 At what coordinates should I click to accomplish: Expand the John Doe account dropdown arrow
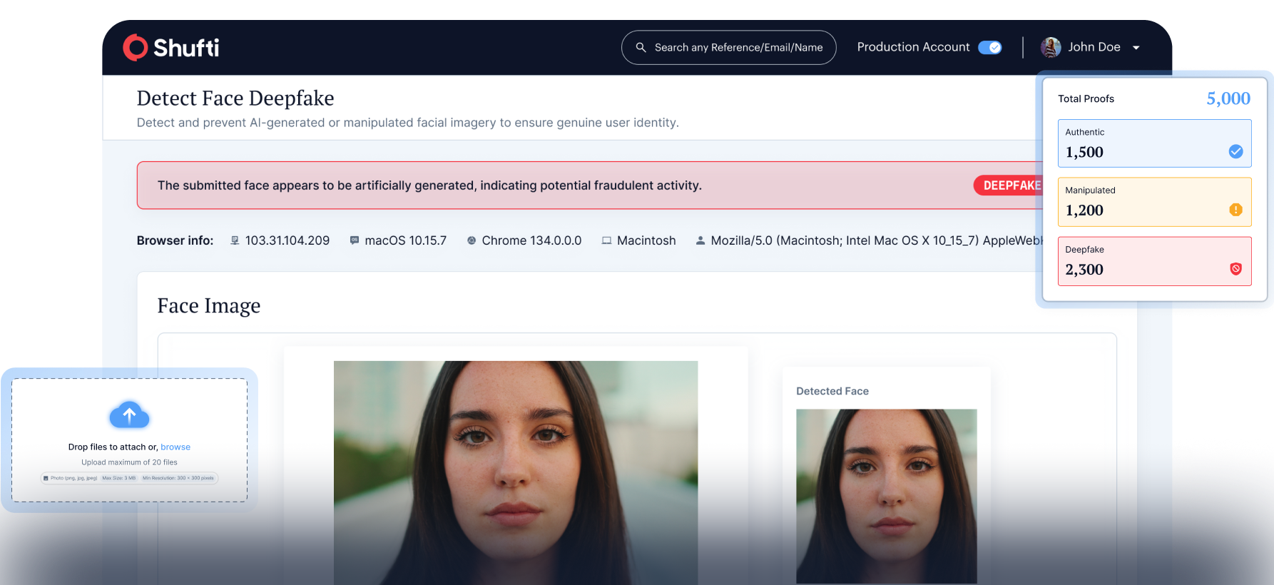(x=1136, y=48)
